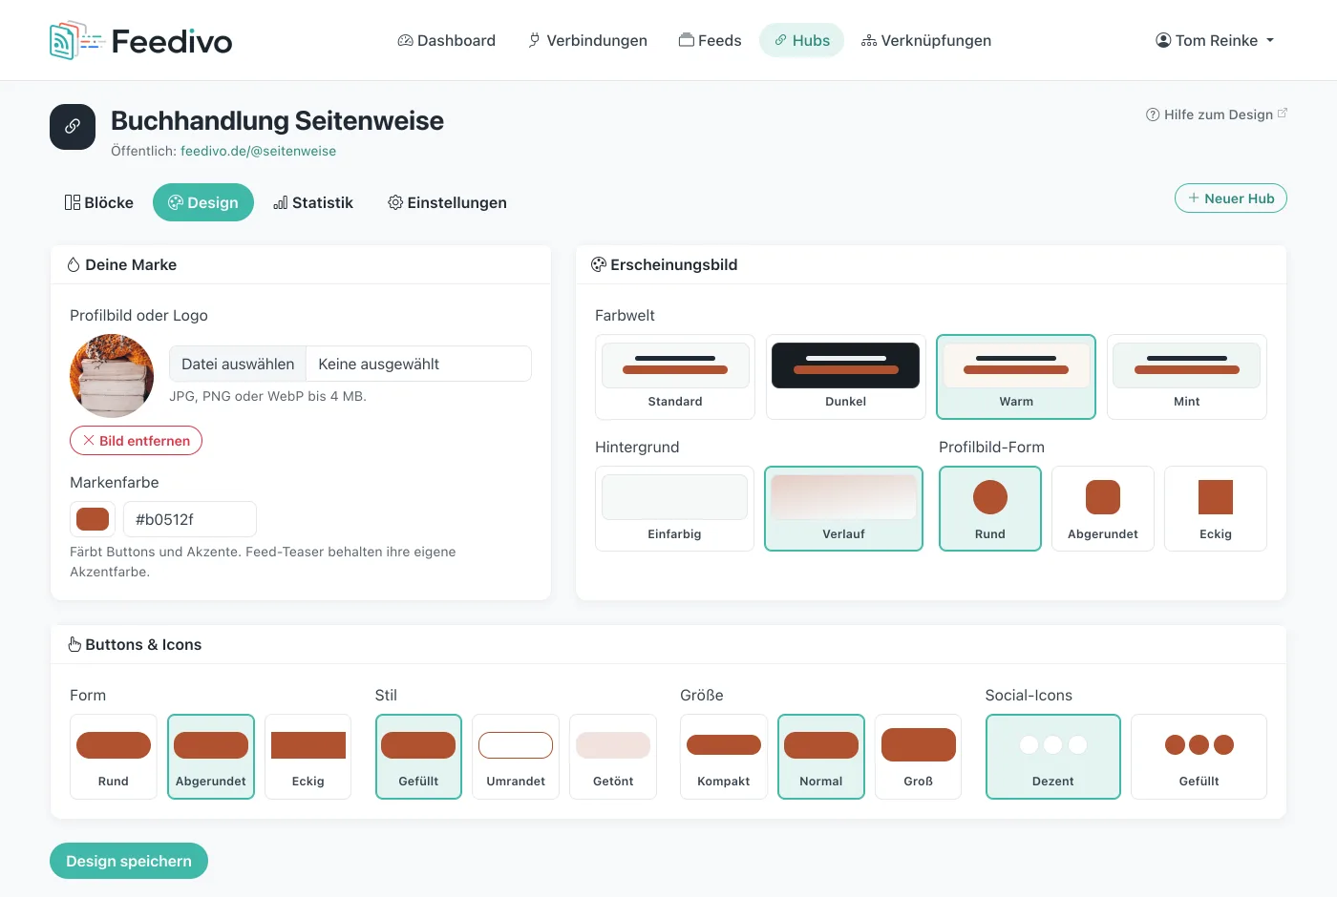Image resolution: width=1337 pixels, height=897 pixels.
Task: Open the Markenfarbe color swatch picker
Action: (x=93, y=519)
